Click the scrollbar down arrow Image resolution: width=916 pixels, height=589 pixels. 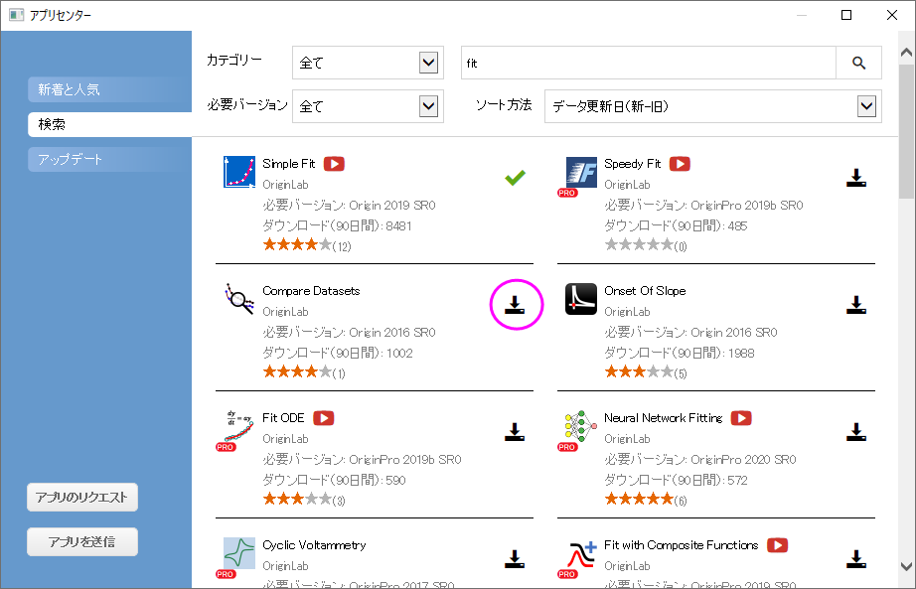click(907, 566)
